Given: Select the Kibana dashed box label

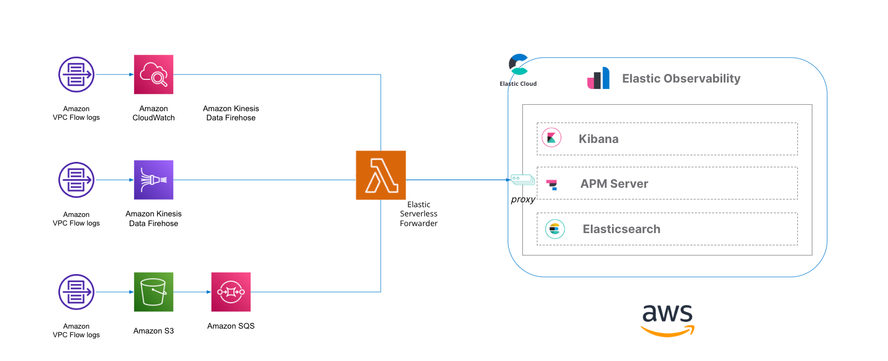Looking at the screenshot, I should click(598, 139).
